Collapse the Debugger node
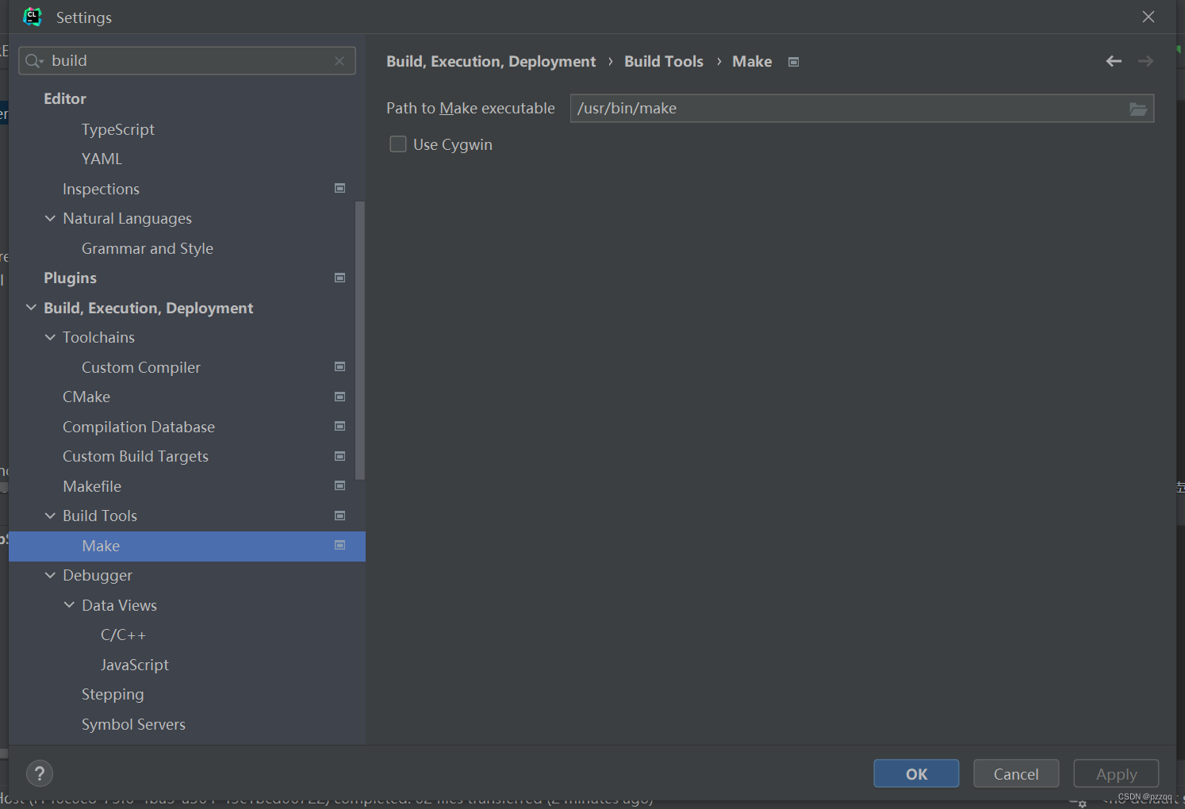This screenshot has height=809, width=1185. pyautogui.click(x=50, y=575)
